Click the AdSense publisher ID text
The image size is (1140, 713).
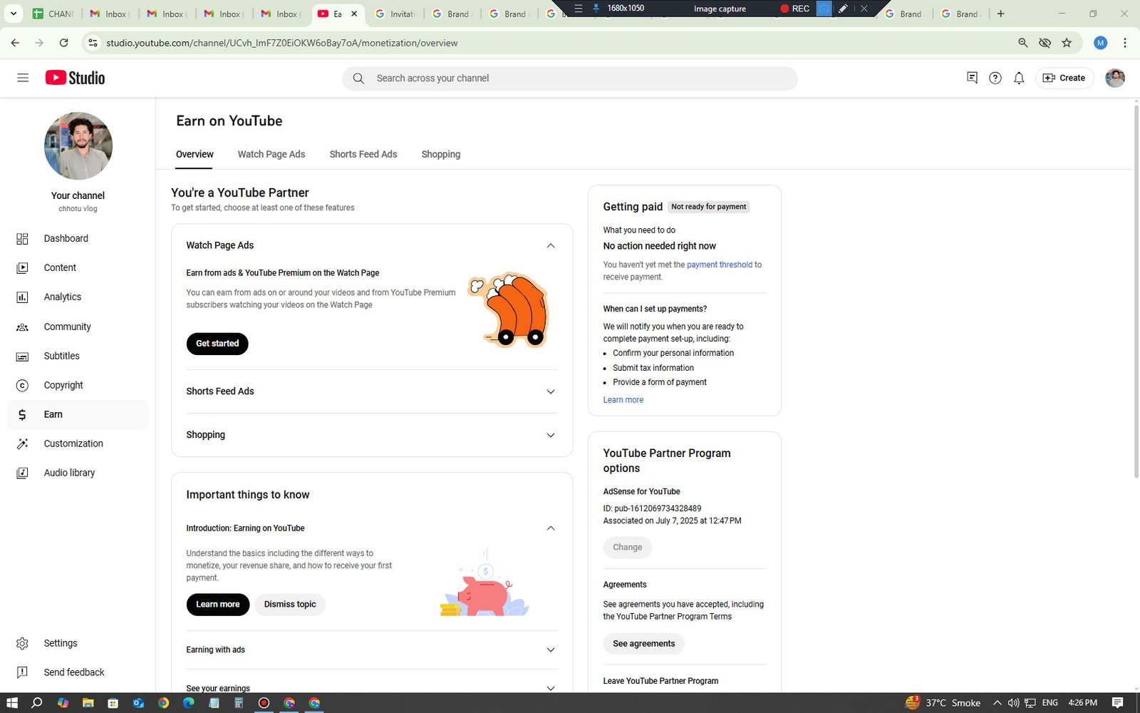pos(652,508)
